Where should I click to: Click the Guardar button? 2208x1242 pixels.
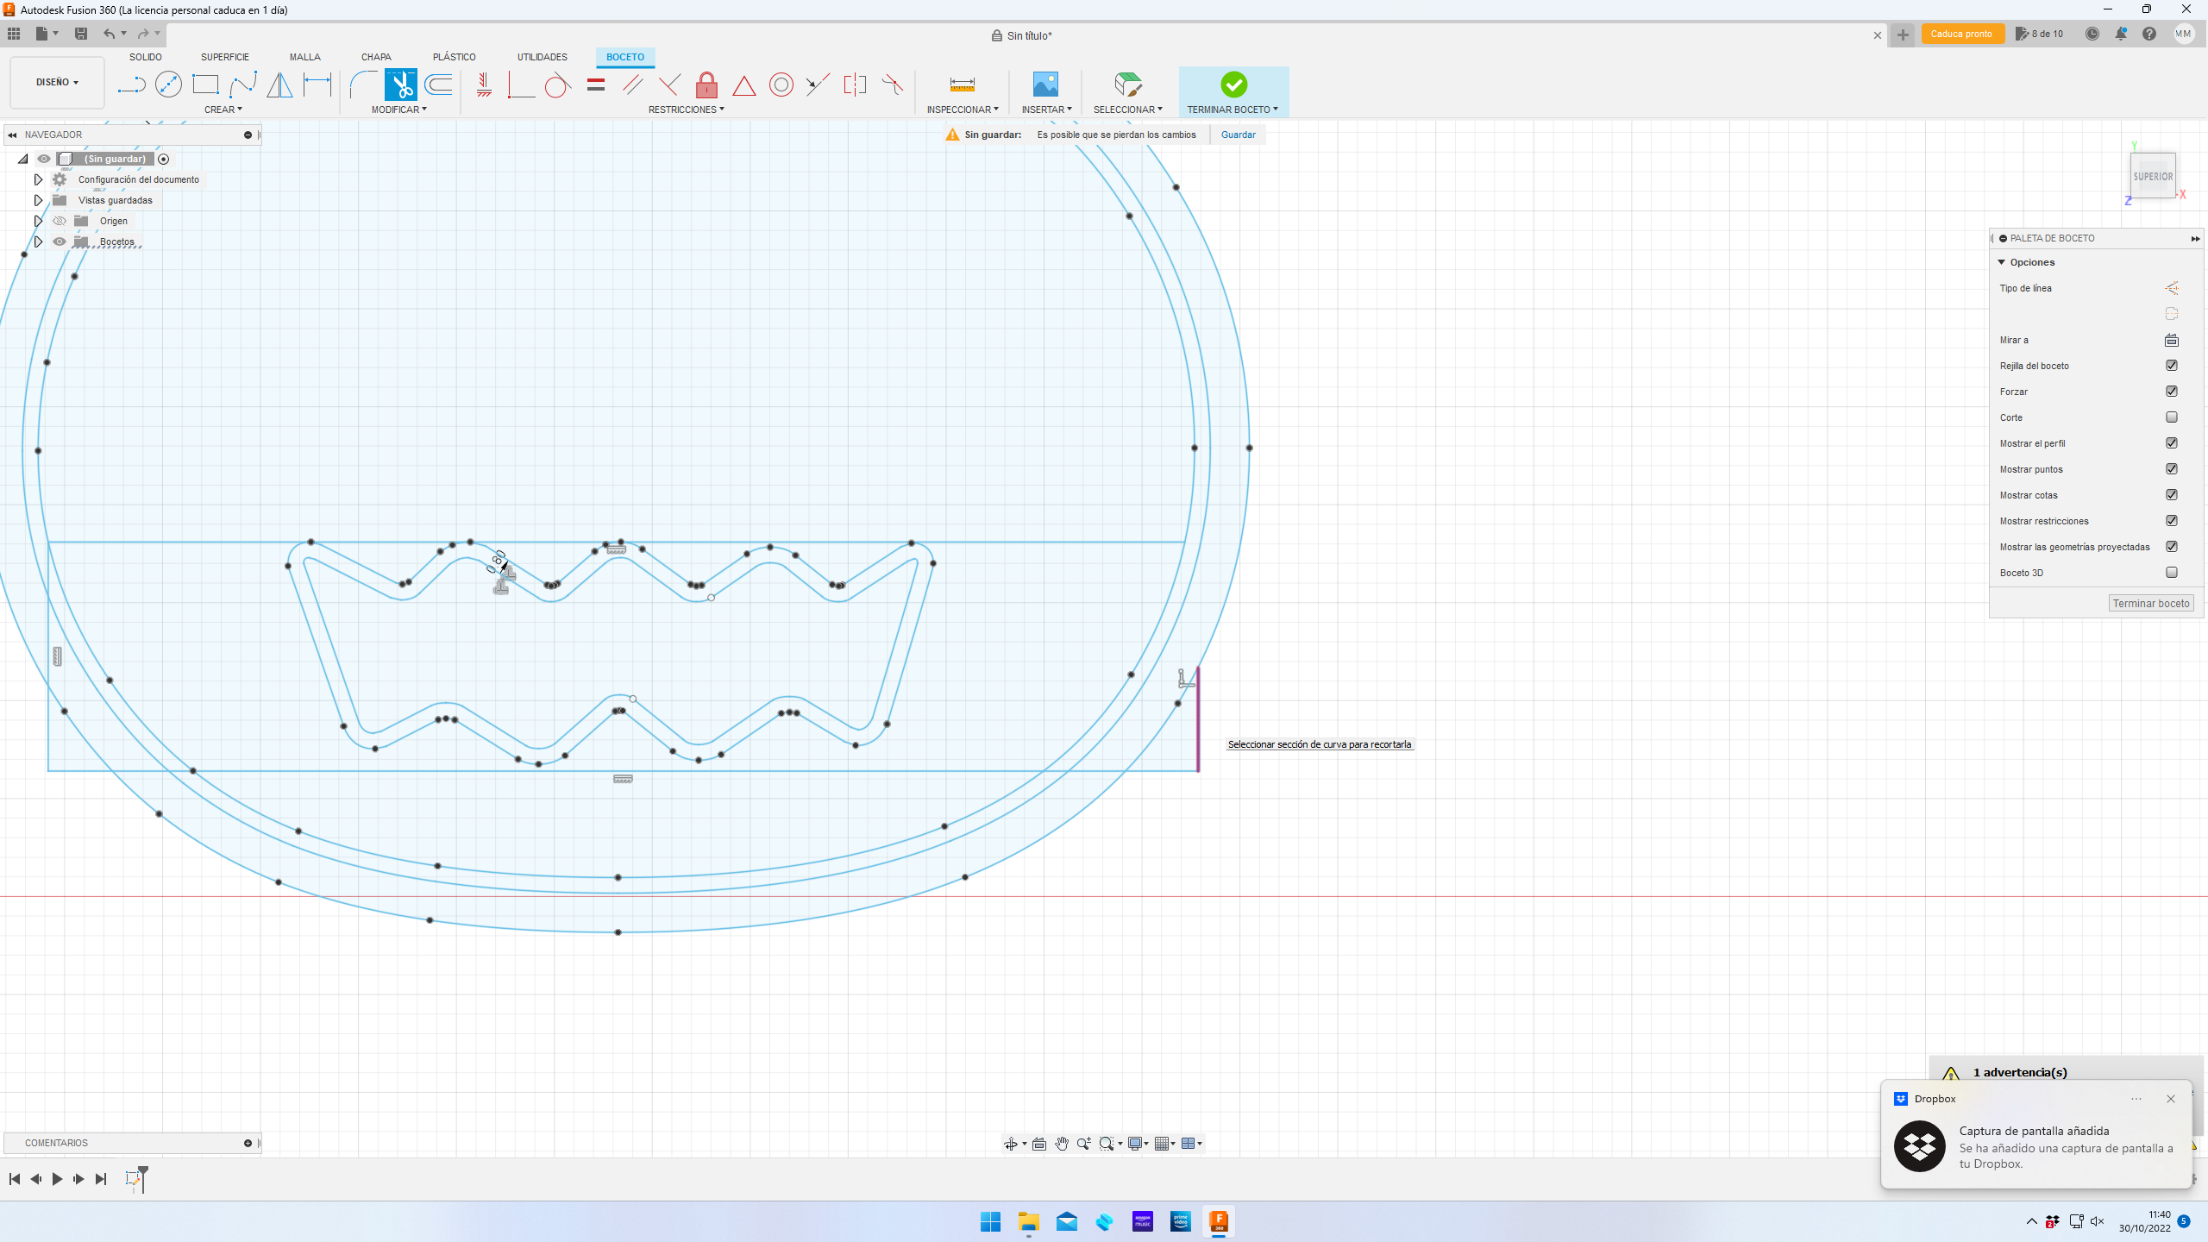tap(1238, 135)
